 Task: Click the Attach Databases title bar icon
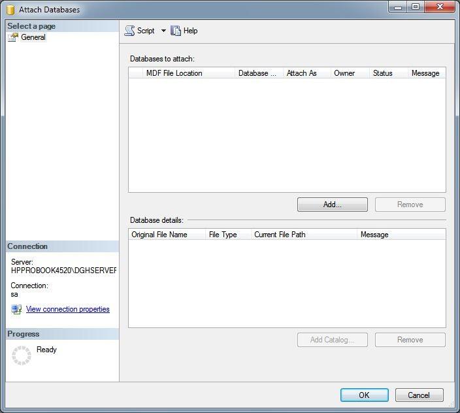(10, 9)
